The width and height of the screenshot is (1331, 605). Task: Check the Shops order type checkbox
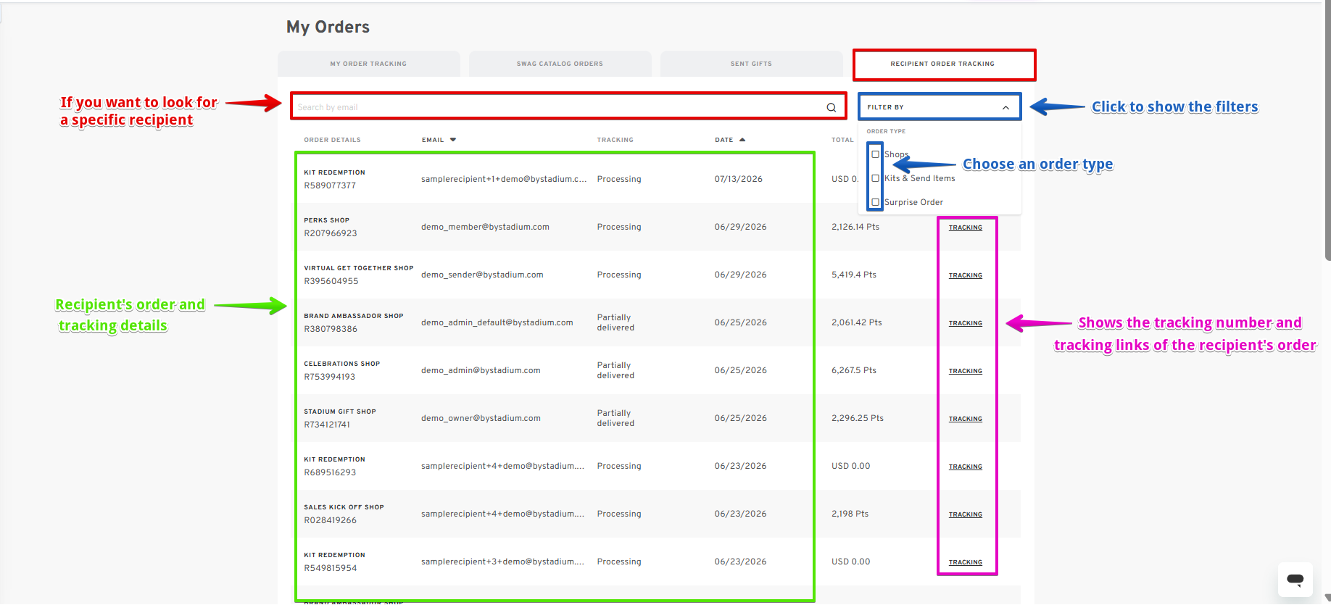click(875, 154)
